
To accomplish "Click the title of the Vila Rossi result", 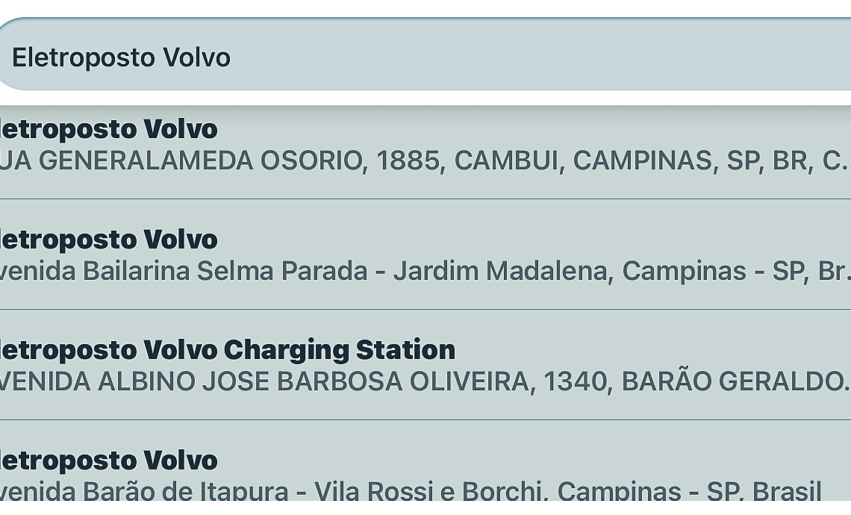I will pos(108,461).
